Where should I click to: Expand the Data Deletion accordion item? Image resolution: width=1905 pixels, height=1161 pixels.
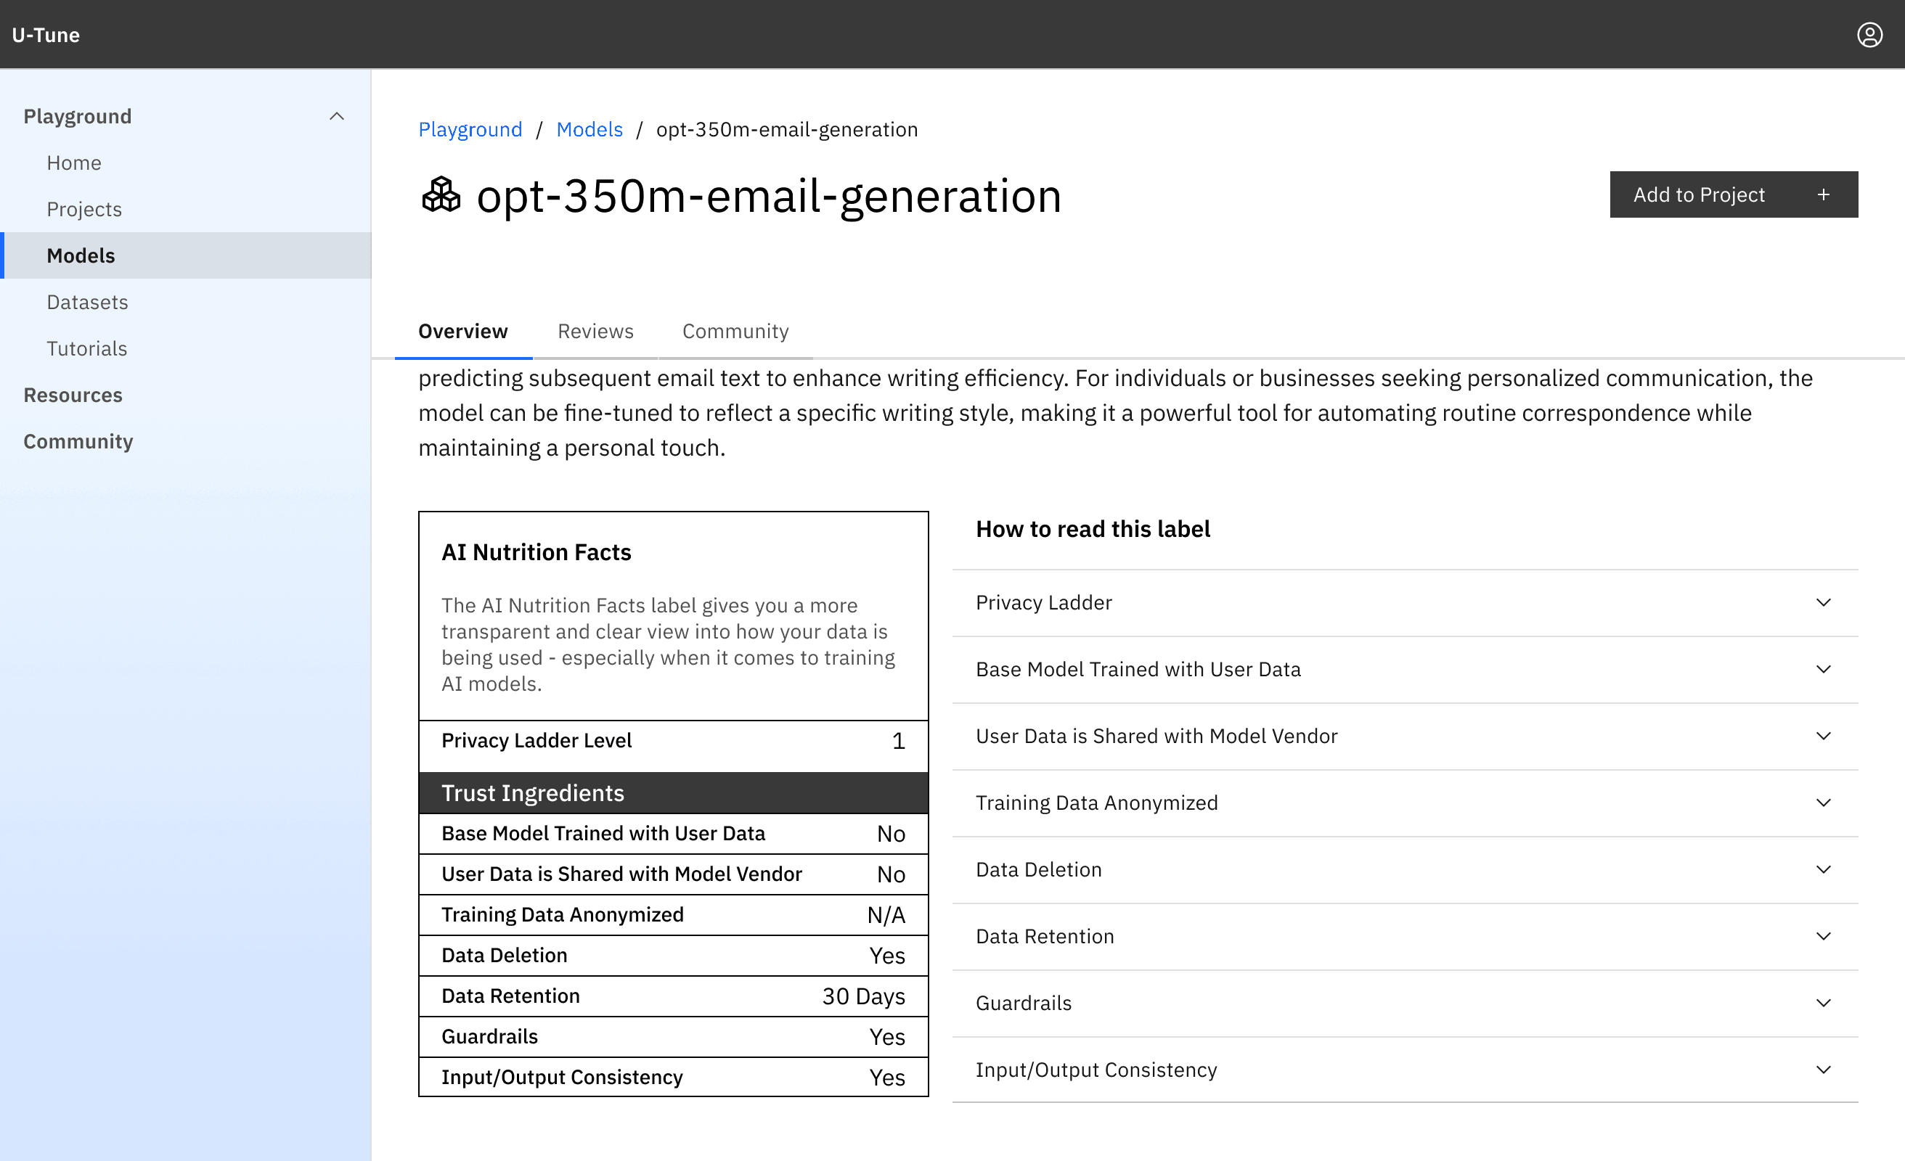coord(1404,869)
